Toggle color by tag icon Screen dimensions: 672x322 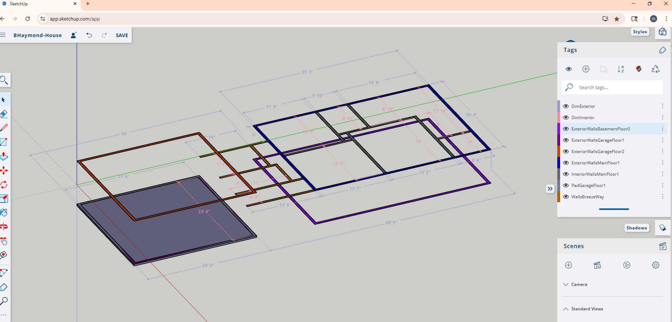tap(638, 69)
